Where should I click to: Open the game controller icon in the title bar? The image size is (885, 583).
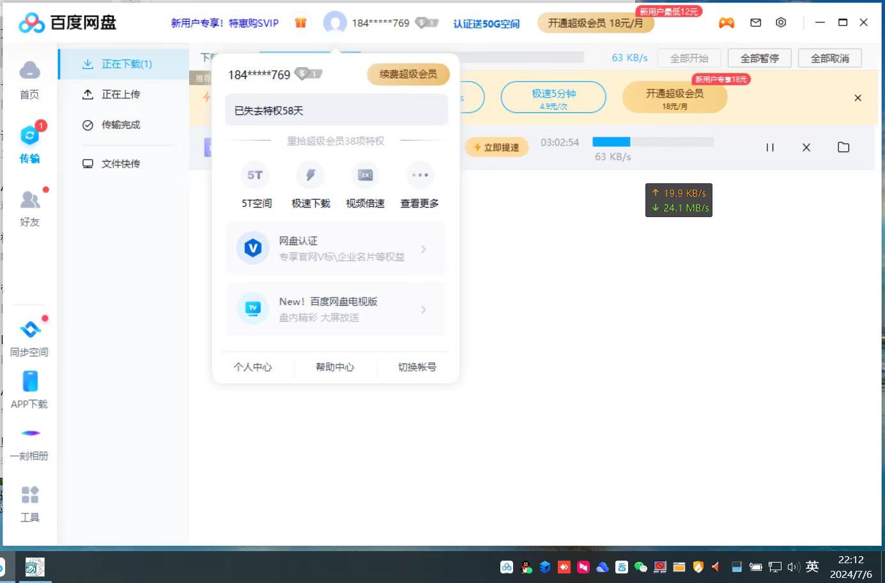coord(727,23)
